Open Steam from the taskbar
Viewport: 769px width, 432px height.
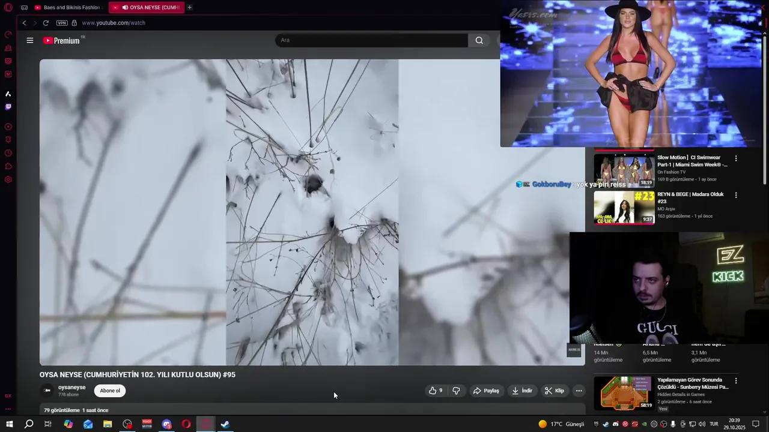pyautogui.click(x=225, y=424)
